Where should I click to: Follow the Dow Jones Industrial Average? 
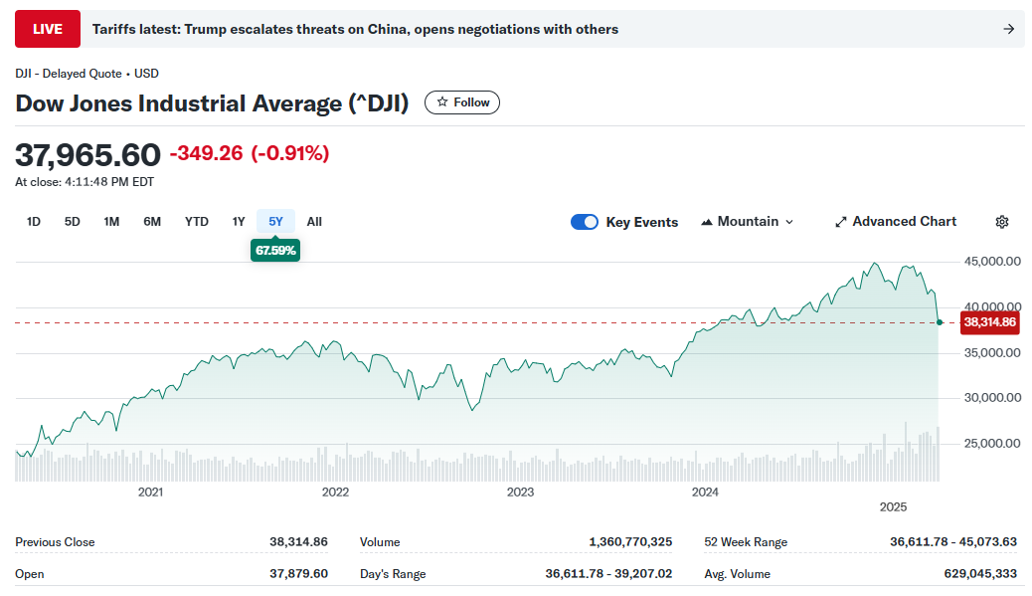[x=462, y=102]
